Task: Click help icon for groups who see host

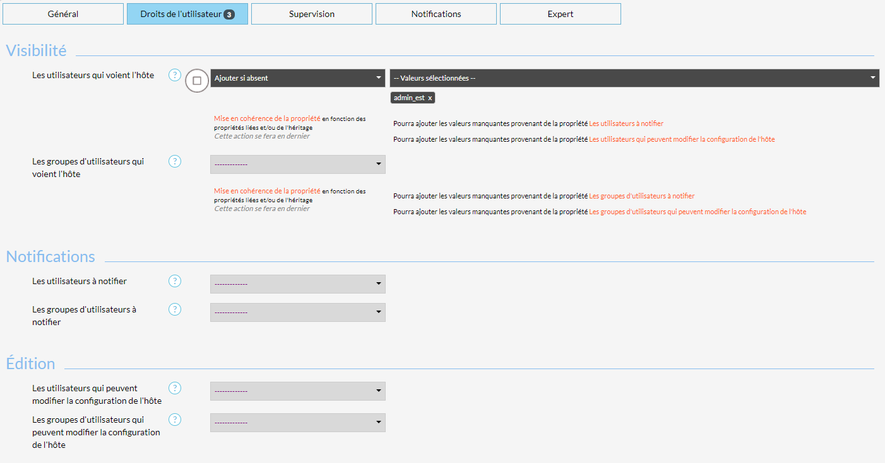Action: [x=175, y=161]
